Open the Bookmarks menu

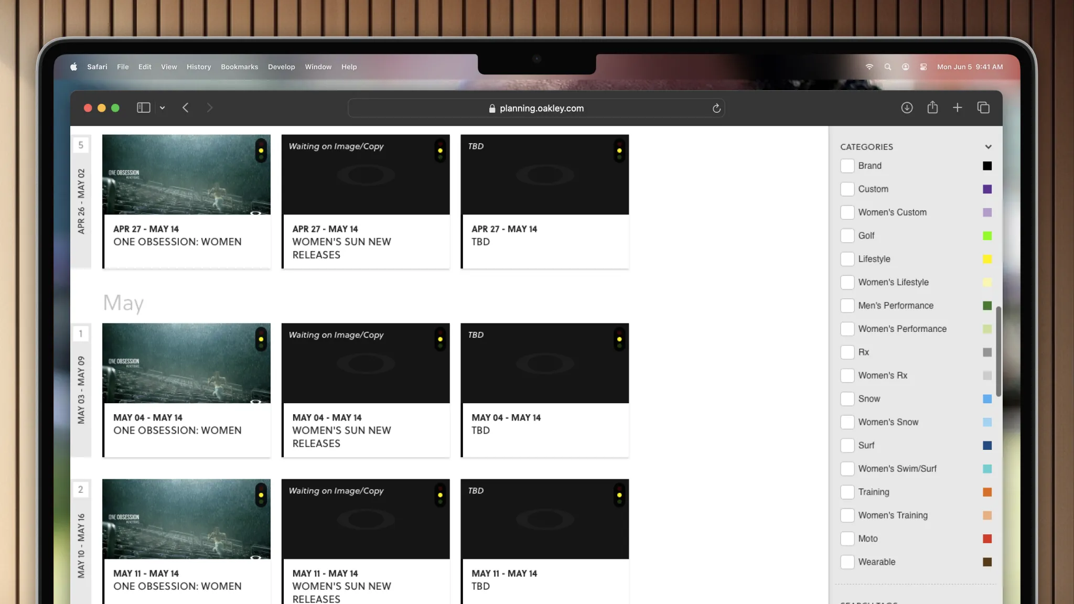239,67
